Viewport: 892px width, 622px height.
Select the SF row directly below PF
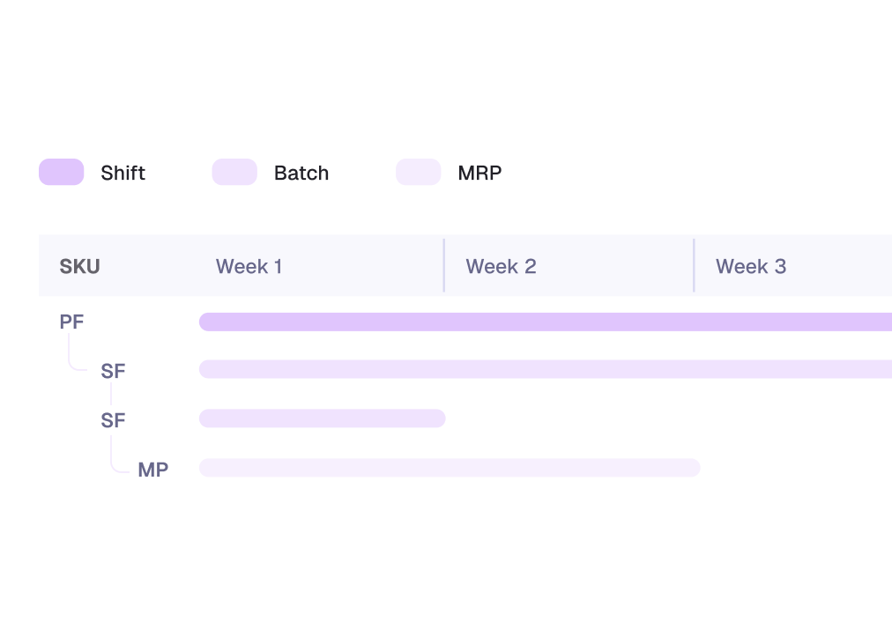click(x=113, y=372)
